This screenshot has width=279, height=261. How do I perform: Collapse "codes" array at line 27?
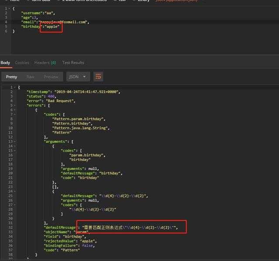tap(14, 205)
